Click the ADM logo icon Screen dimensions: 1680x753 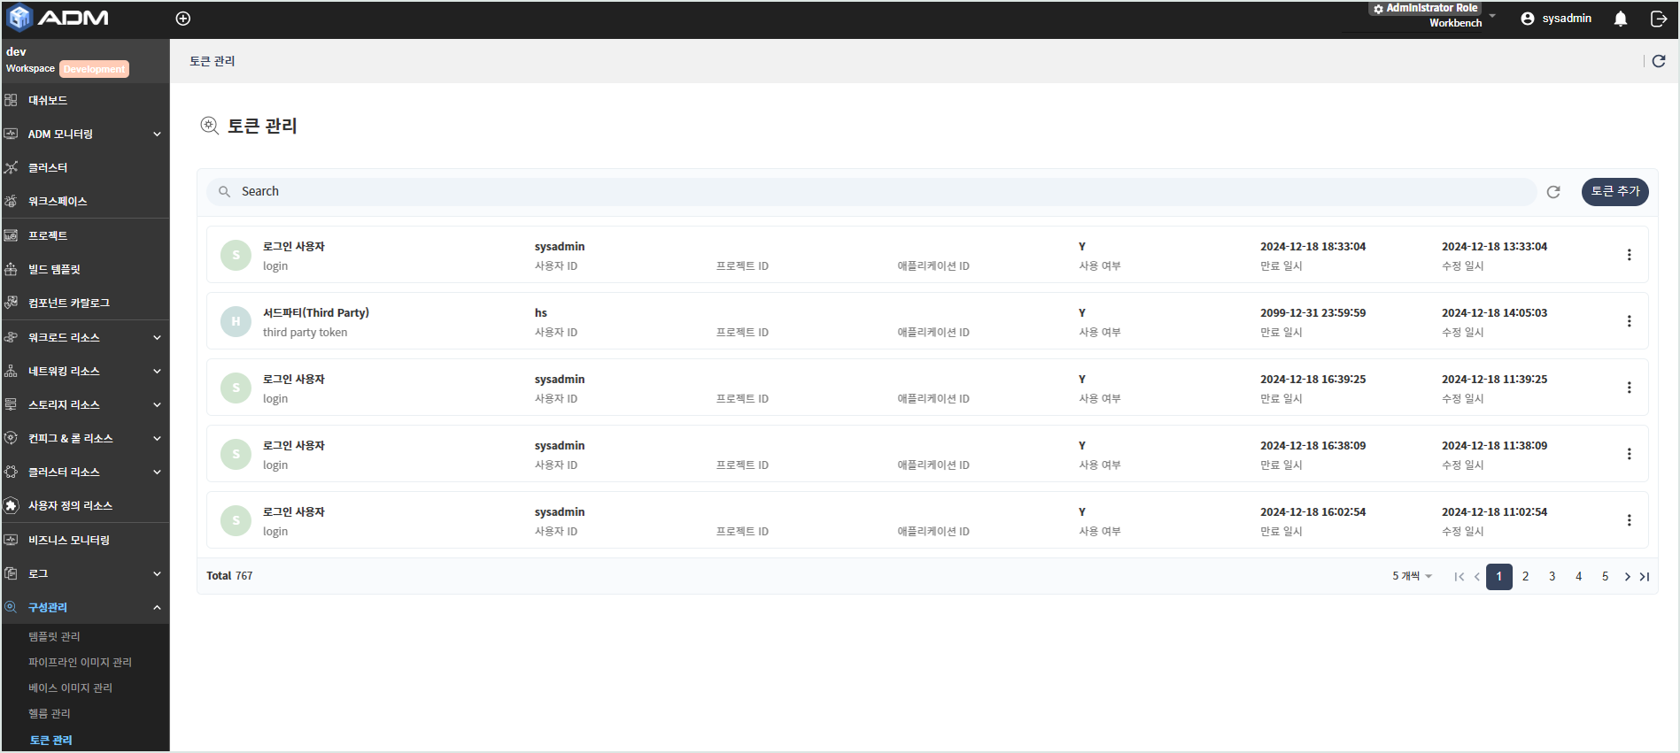pyautogui.click(x=19, y=18)
